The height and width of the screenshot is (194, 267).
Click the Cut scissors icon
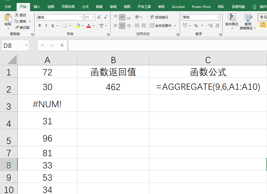[17, 15]
